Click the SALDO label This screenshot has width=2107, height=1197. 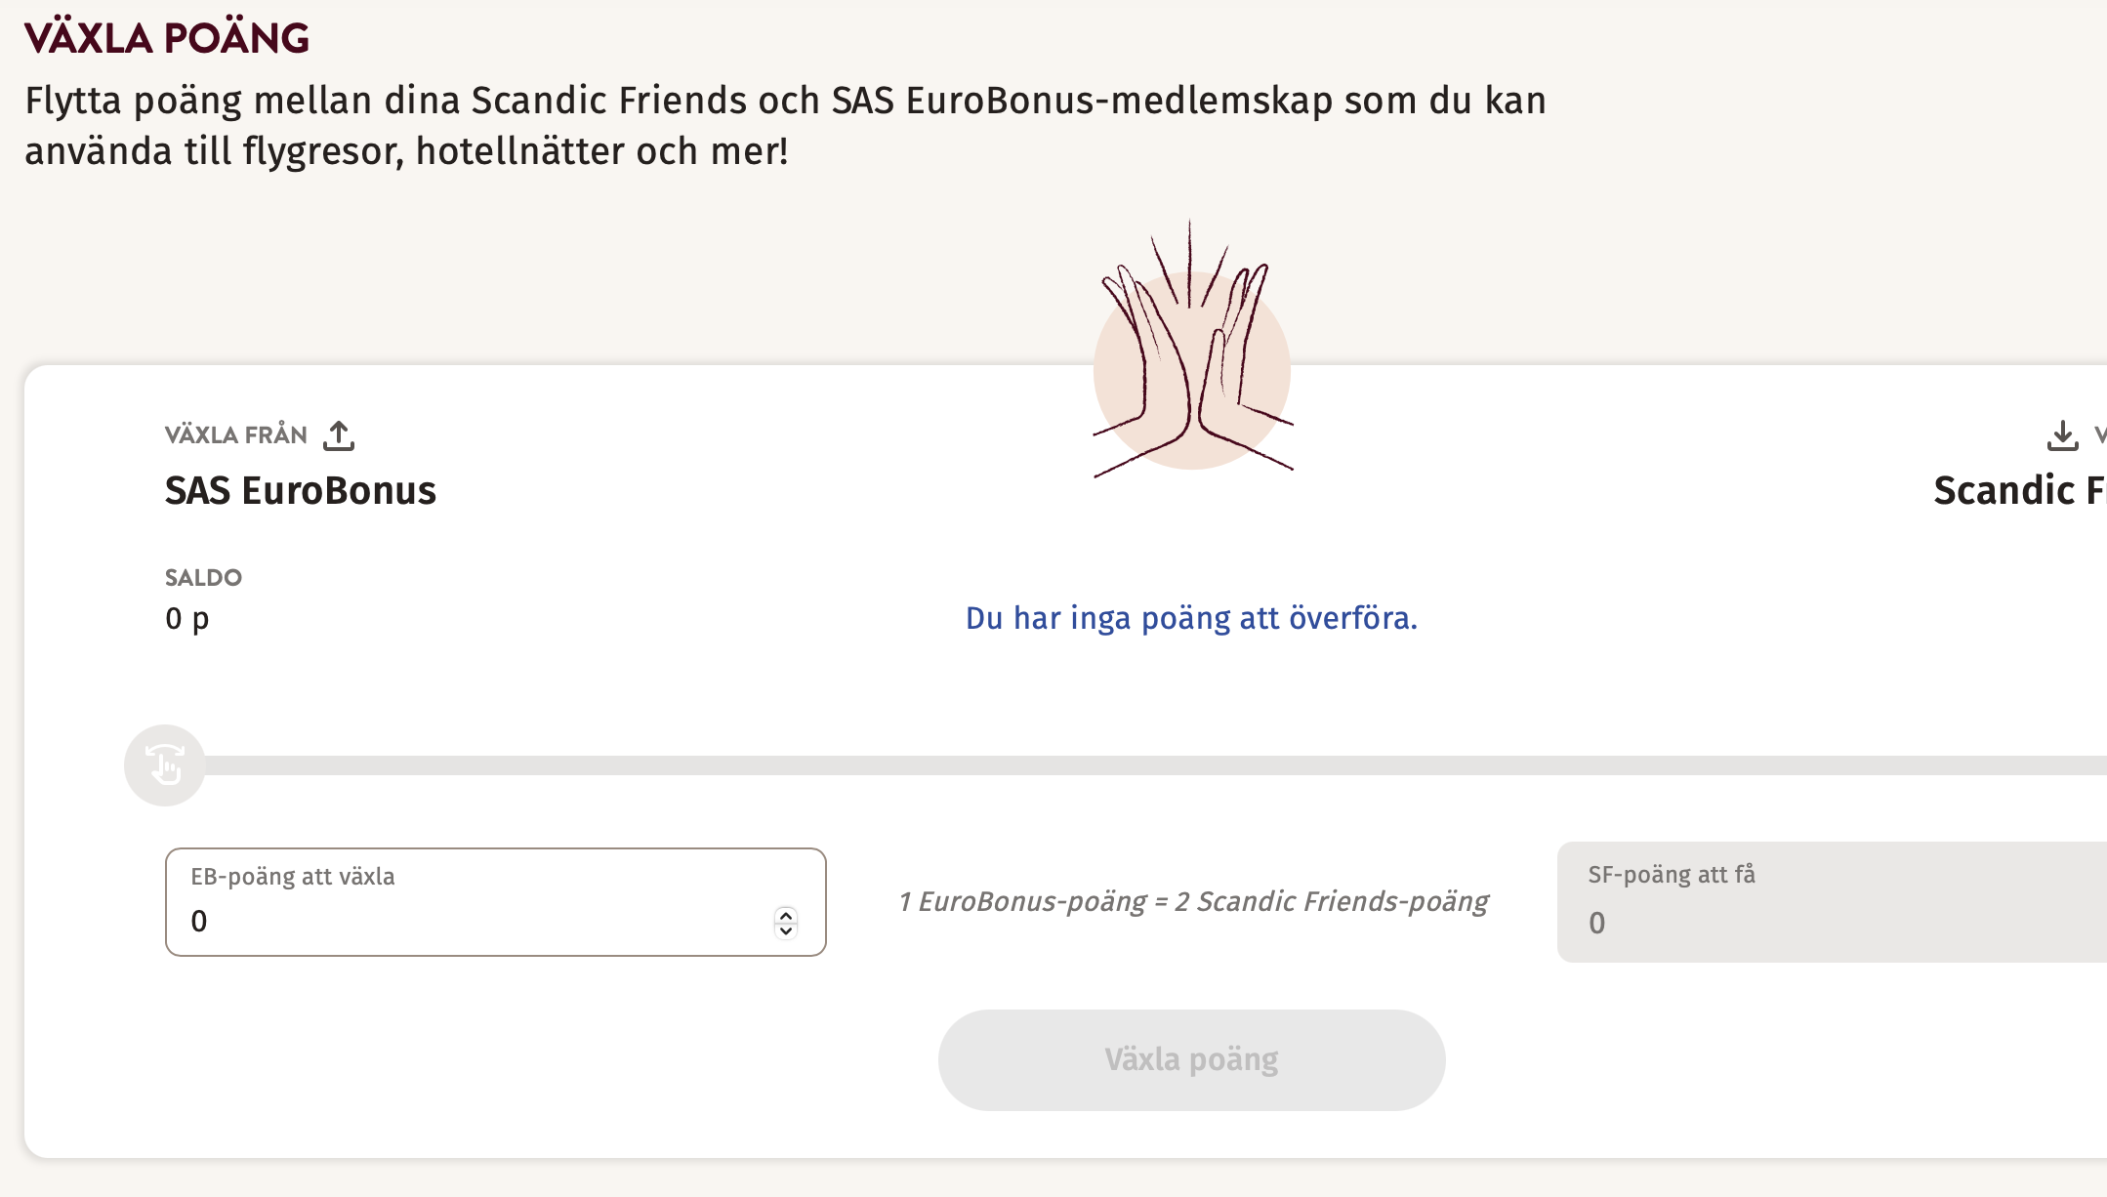(x=203, y=578)
